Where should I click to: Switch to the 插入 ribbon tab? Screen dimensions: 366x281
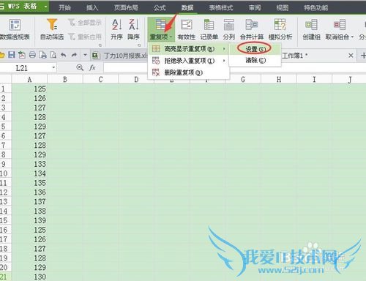point(92,7)
